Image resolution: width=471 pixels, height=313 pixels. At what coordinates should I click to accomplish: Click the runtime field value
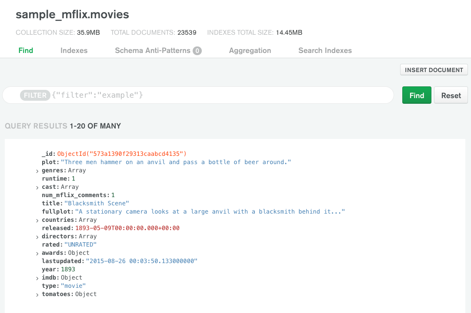click(73, 179)
